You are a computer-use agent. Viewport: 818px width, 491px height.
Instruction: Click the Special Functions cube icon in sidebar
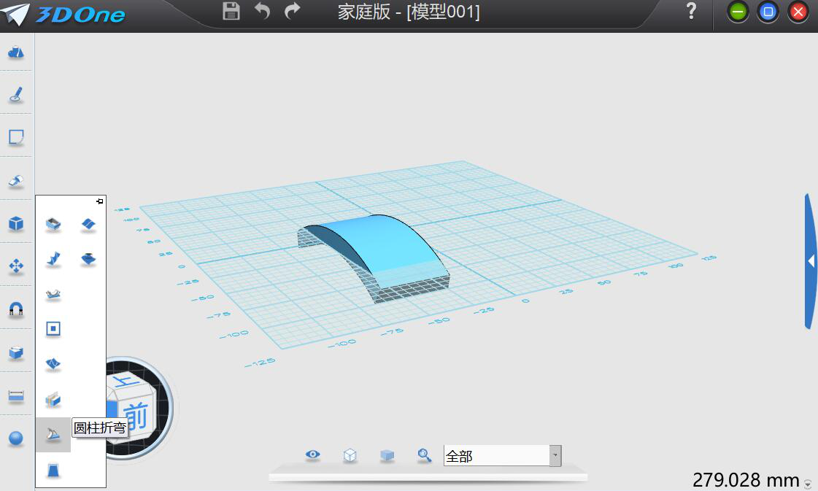[16, 223]
